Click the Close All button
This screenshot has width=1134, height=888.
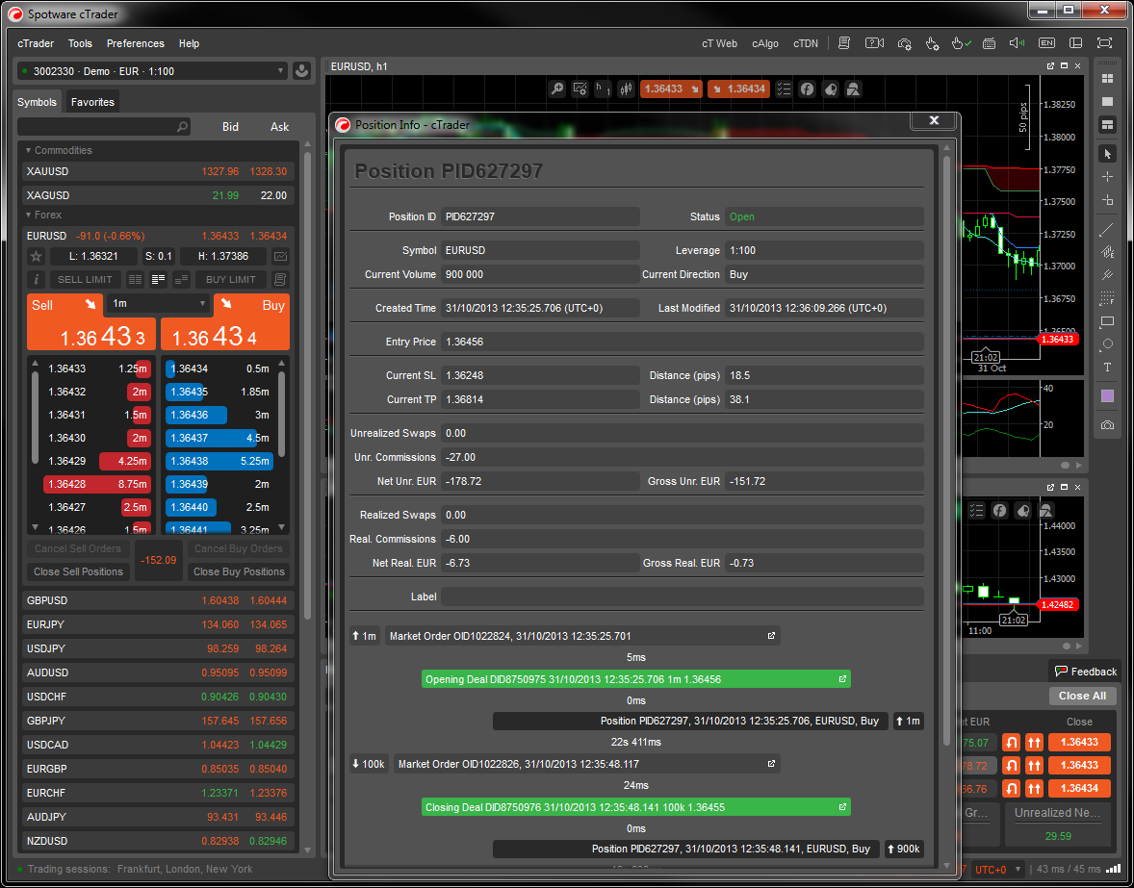coord(1081,696)
